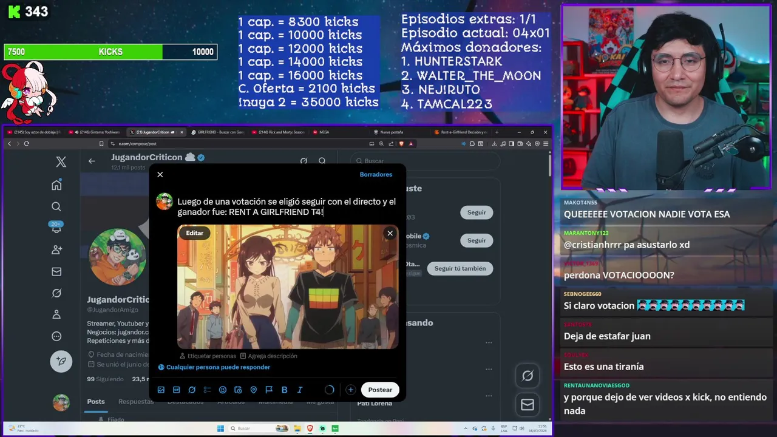Viewport: 777px width, 437px height.
Task: Switch to the MEGA browser tab
Action: click(x=339, y=132)
